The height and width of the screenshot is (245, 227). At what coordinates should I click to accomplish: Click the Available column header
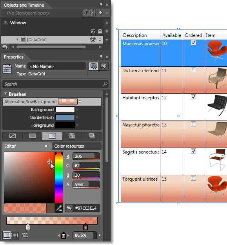[172, 35]
